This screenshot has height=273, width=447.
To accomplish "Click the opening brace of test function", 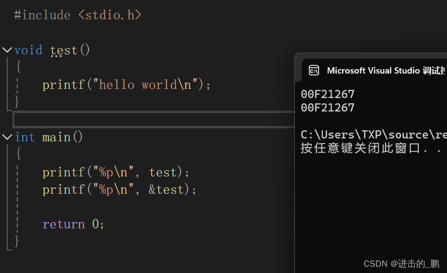I will (19, 67).
